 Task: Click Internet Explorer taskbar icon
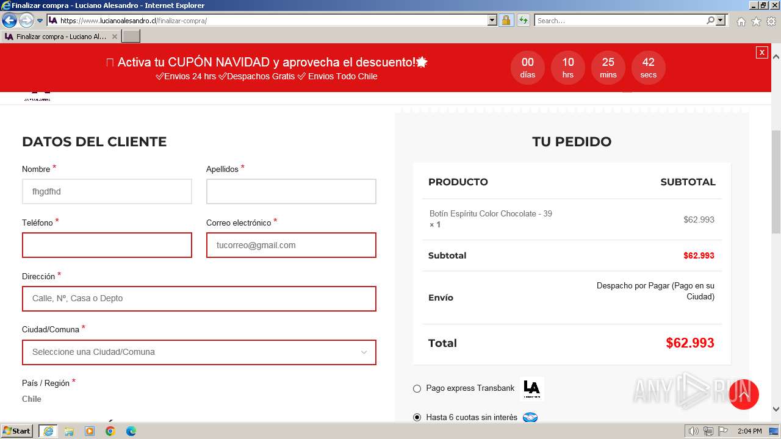[48, 431]
